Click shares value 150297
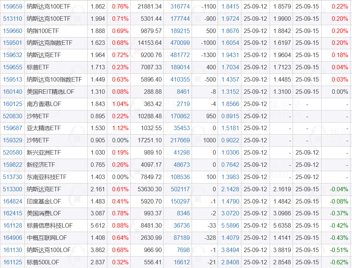Screen dimensions: 352x268 click(180, 201)
